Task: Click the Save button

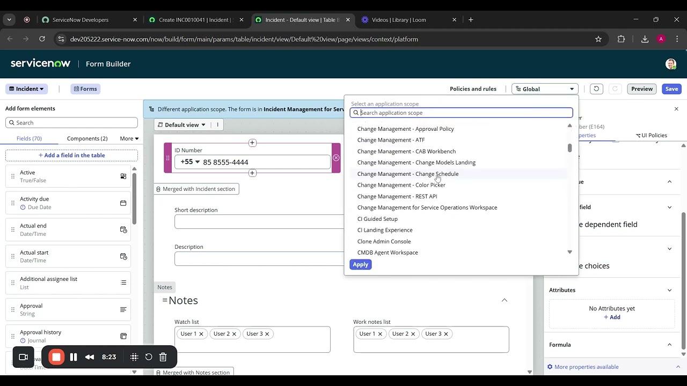Action: coord(671,89)
